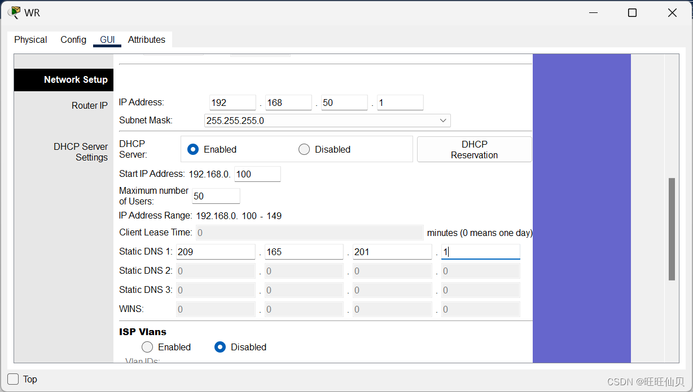The image size is (693, 392).
Task: Click the 'minutes (0 means one day)' text
Action: tap(480, 233)
